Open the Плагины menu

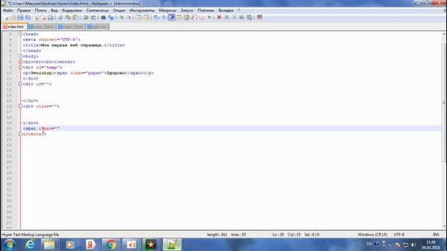[x=206, y=10]
